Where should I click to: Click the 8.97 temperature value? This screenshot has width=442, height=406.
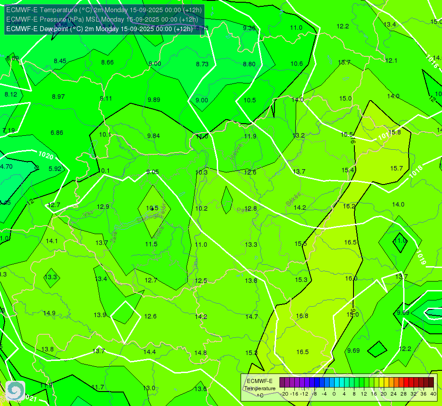pyautogui.click(x=58, y=97)
